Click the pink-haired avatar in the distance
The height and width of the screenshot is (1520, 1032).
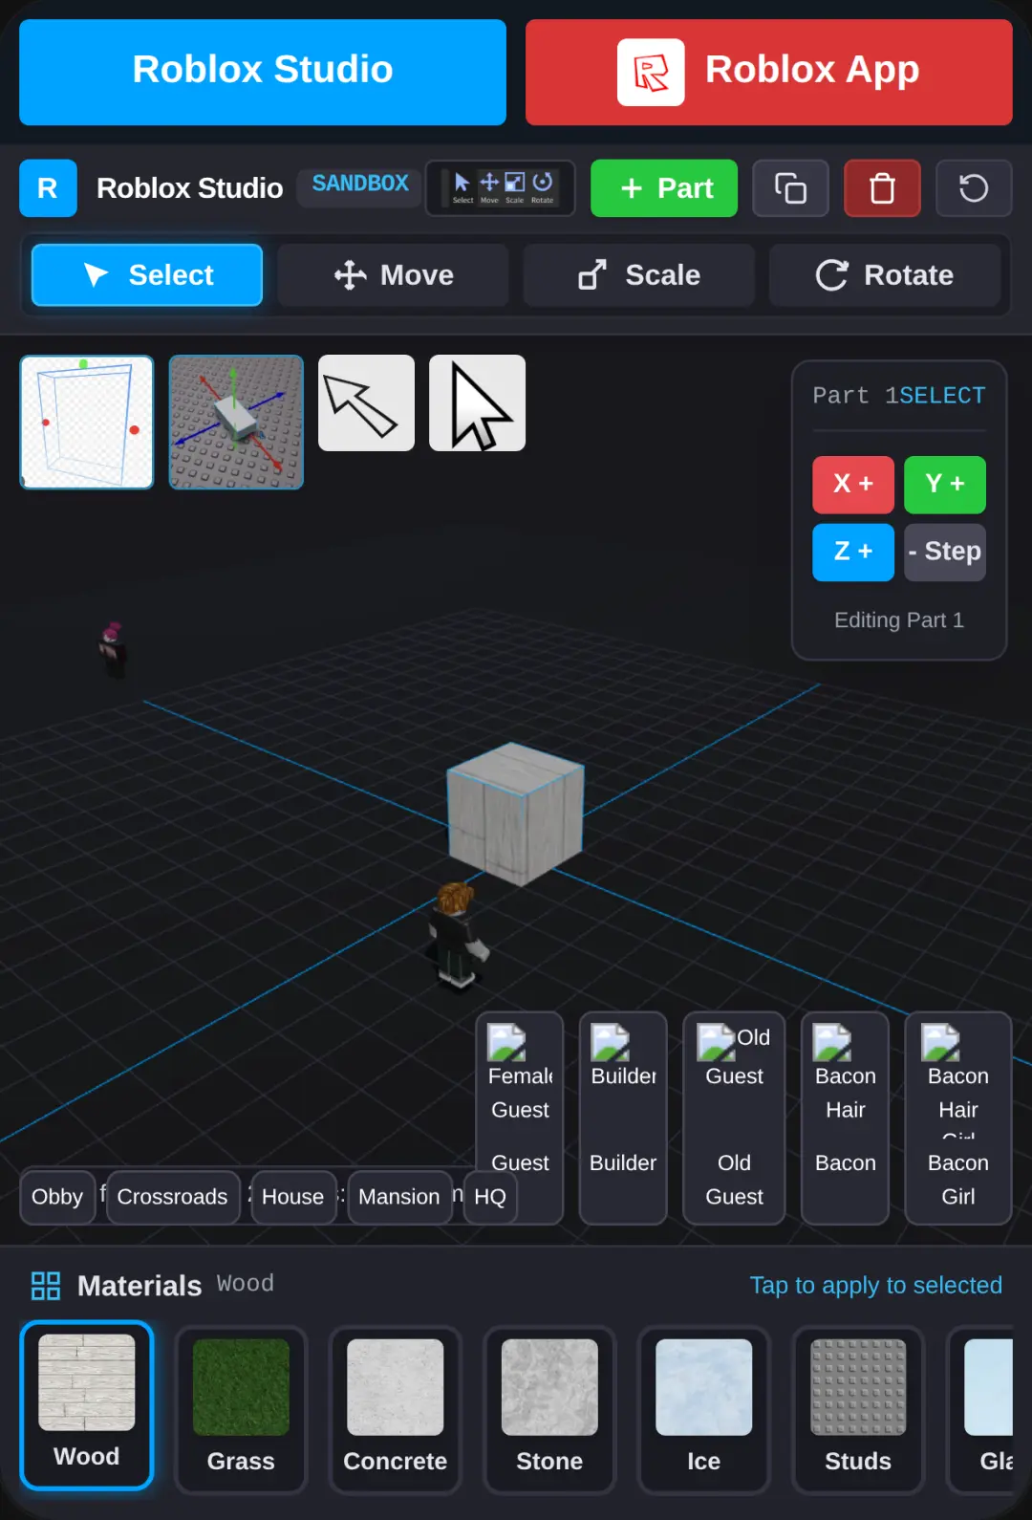coord(114,649)
